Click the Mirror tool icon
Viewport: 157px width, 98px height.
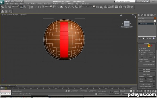click(x=98, y=7)
